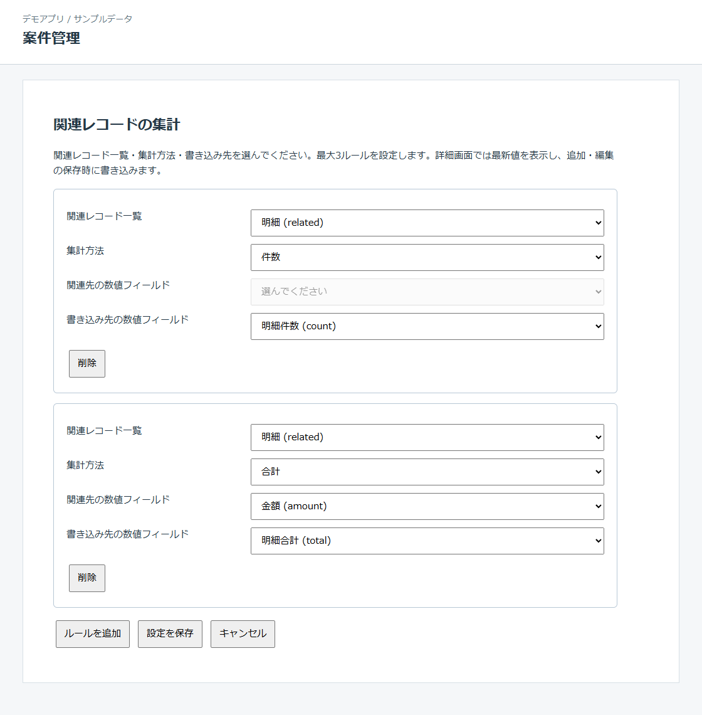702x715 pixels.
Task: Open first rule's 関連レコード一覧 dropdown (明細 related)
Action: pos(427,223)
